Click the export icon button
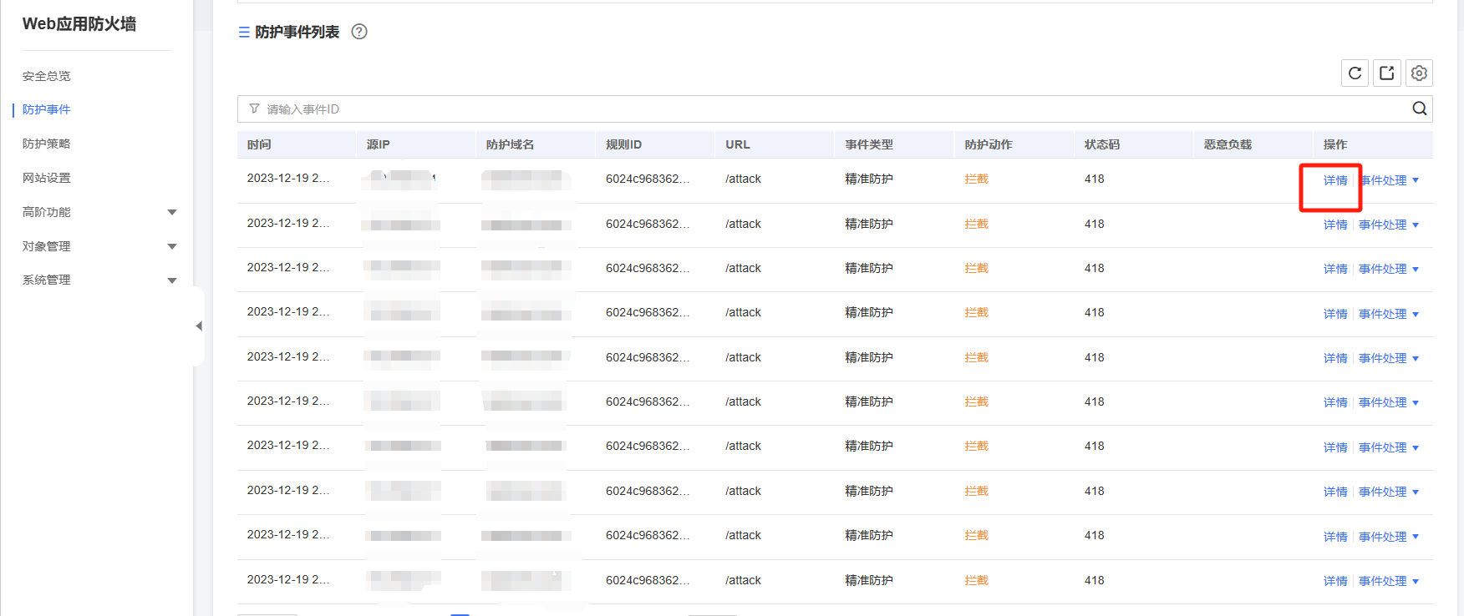 tap(1387, 73)
